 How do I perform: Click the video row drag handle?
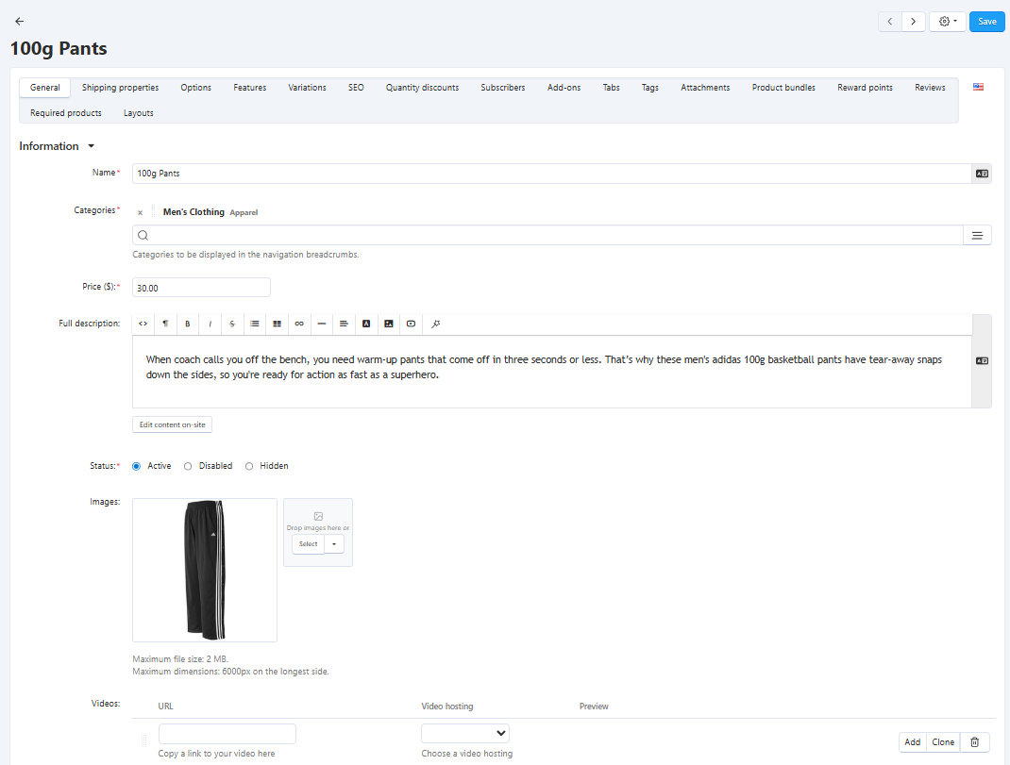143,741
